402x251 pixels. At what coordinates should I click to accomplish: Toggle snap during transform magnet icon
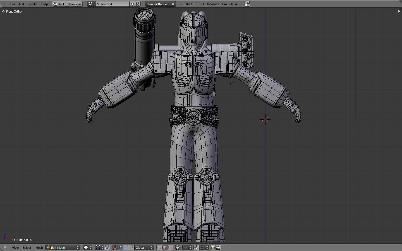point(196,248)
